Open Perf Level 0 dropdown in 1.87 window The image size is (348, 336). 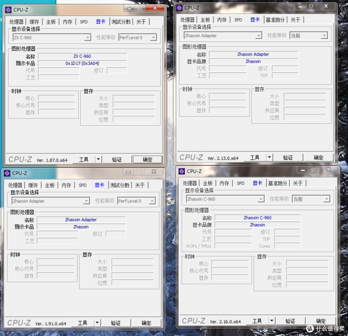(153, 38)
